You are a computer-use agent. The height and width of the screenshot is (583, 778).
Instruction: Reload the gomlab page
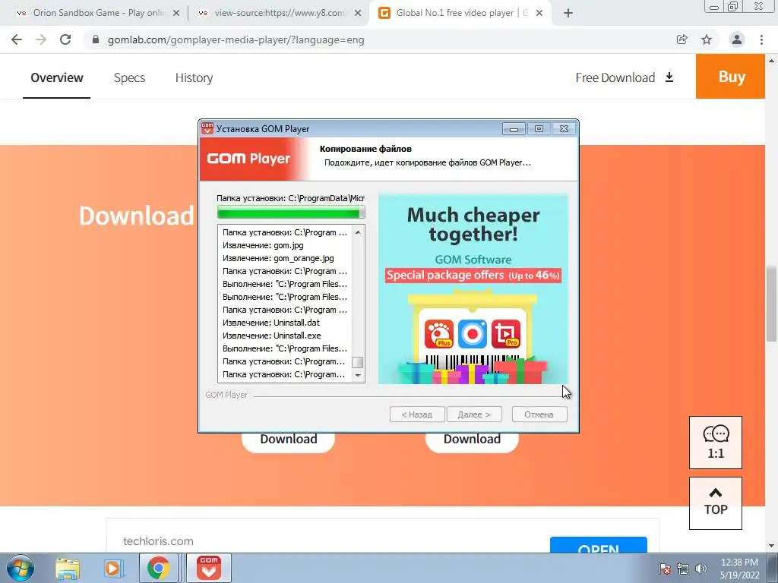(65, 39)
